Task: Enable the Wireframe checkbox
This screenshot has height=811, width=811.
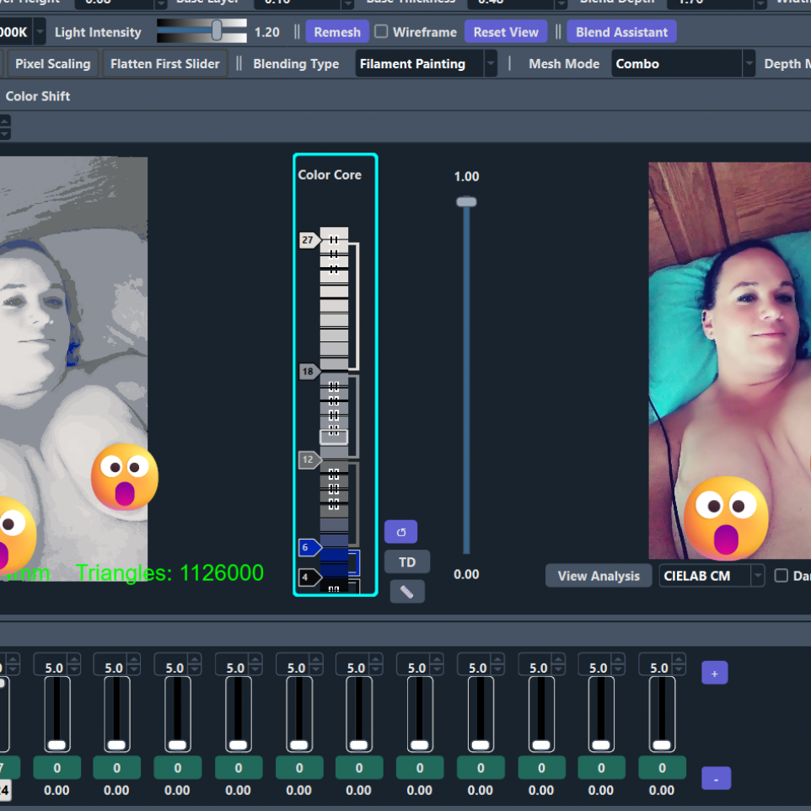Action: pos(380,32)
